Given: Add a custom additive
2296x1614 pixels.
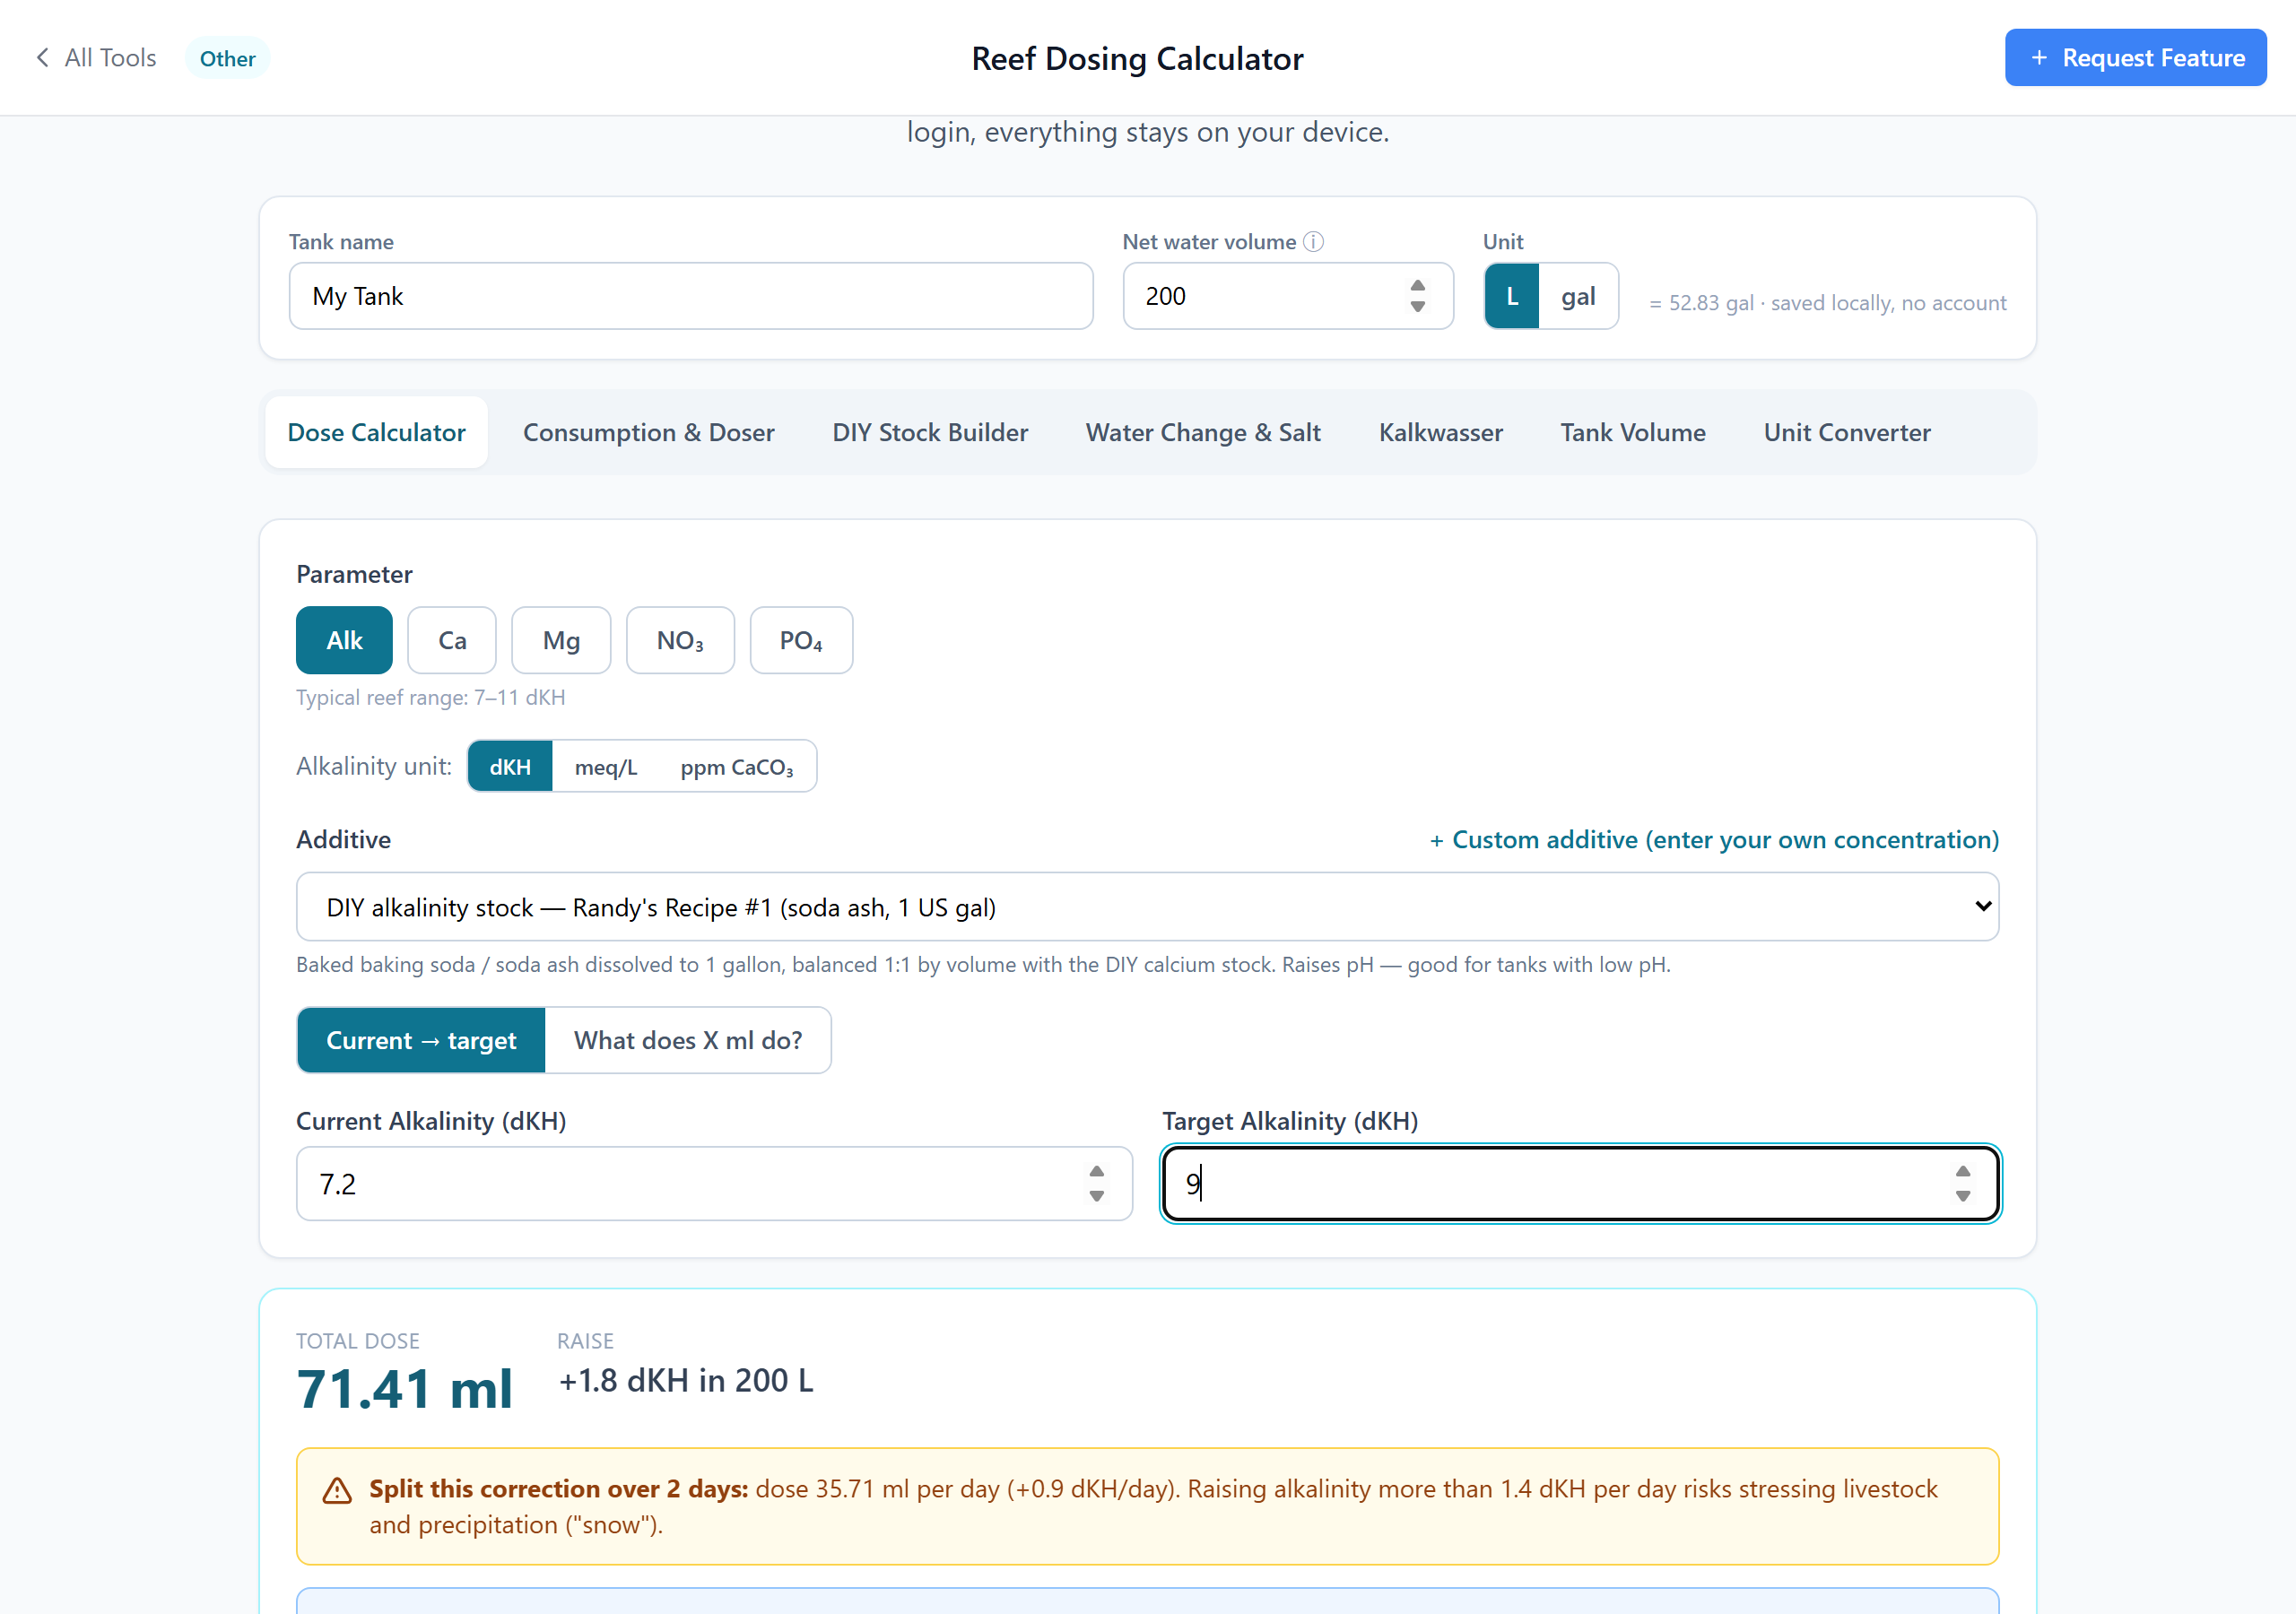Looking at the screenshot, I should pos(1714,840).
